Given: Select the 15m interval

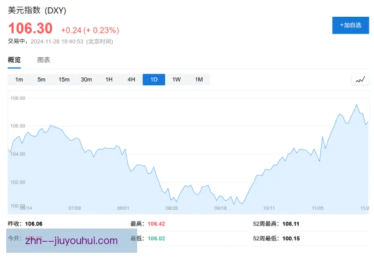Looking at the screenshot, I should (64, 80).
